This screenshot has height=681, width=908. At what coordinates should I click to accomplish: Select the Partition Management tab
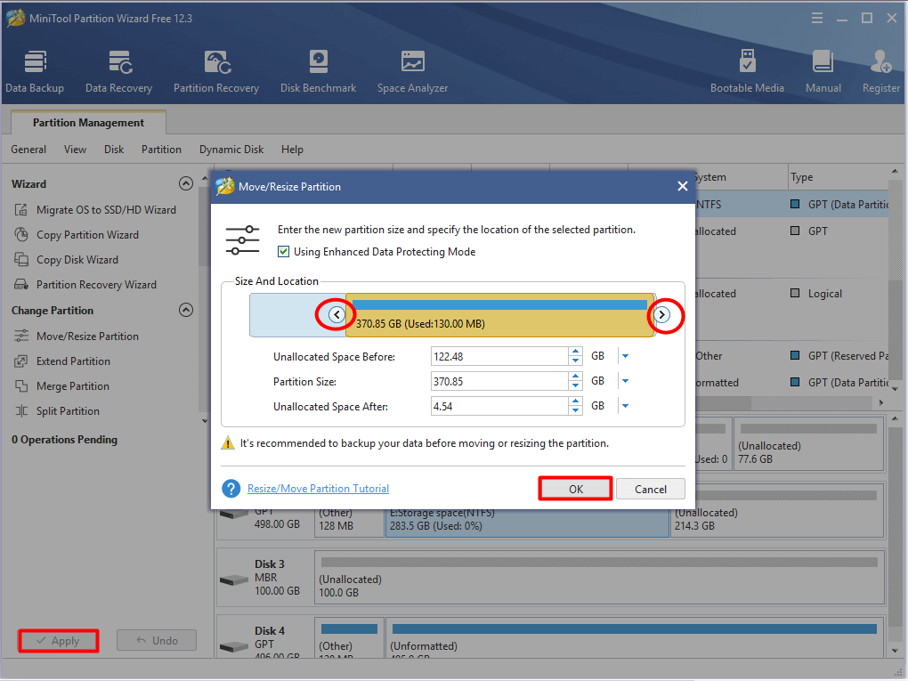[89, 123]
